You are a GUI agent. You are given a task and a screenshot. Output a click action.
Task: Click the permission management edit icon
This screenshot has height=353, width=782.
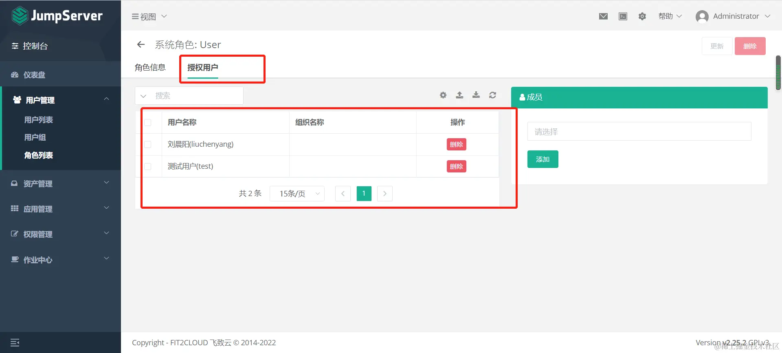(15, 234)
